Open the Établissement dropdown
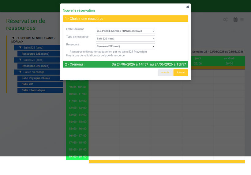 (x=125, y=31)
